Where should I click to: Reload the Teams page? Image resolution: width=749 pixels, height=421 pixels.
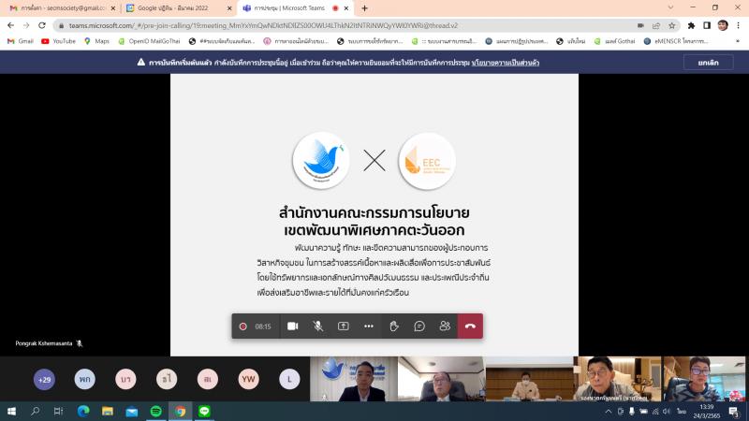(42, 25)
